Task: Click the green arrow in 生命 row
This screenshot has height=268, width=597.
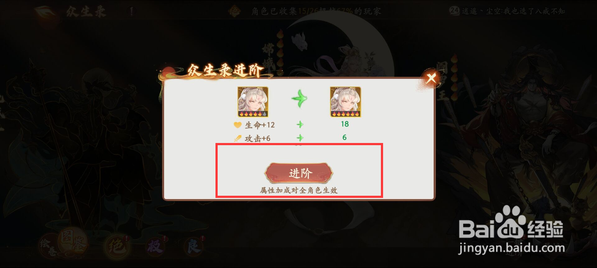Action: (300, 125)
